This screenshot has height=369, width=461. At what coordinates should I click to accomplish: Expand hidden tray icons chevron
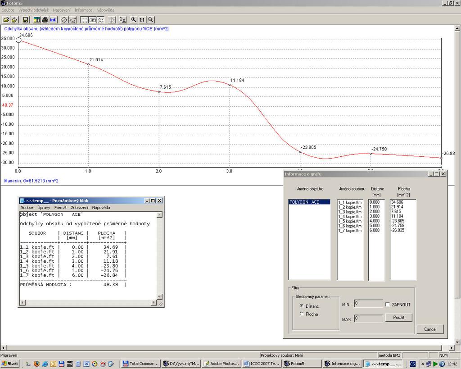(423, 364)
